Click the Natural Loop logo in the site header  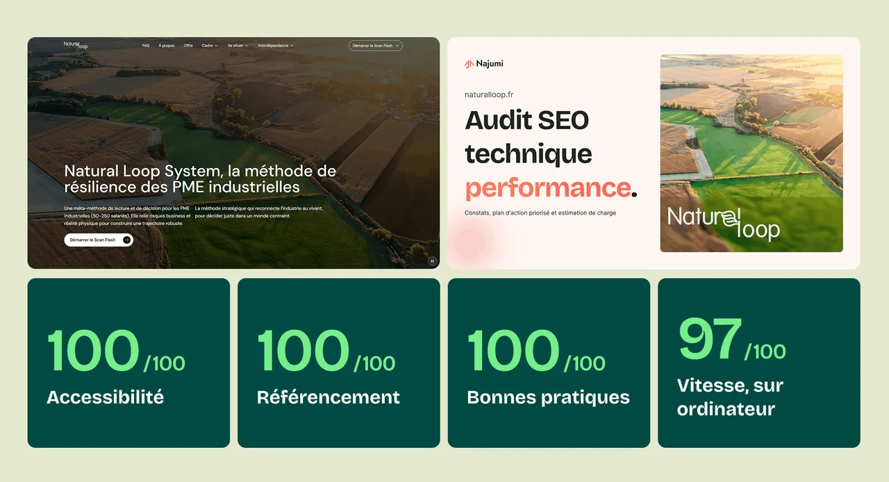click(76, 45)
